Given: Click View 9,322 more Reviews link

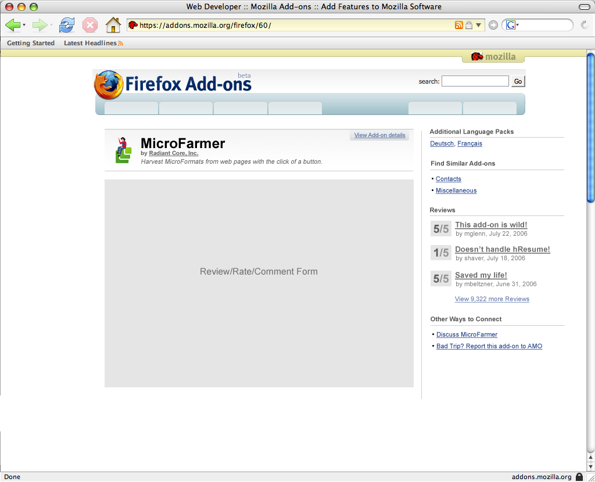Looking at the screenshot, I should (x=492, y=299).
